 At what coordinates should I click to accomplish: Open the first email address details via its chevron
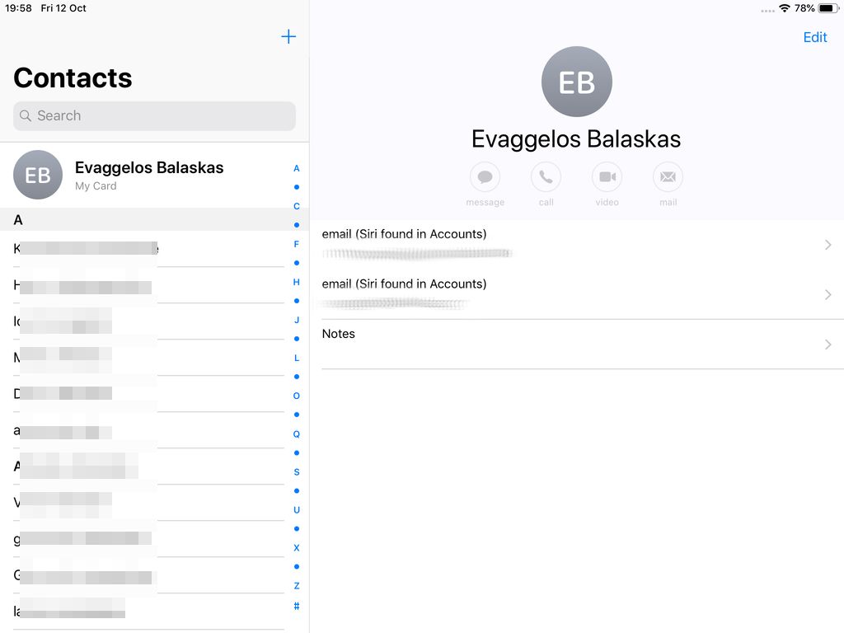pyautogui.click(x=828, y=244)
